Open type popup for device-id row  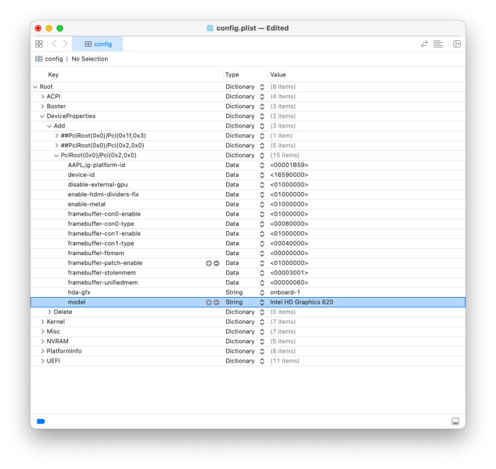tap(262, 175)
